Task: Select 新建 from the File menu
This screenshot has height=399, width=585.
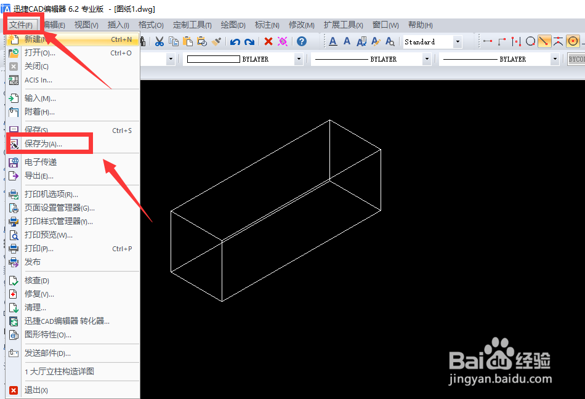Action: coord(73,39)
